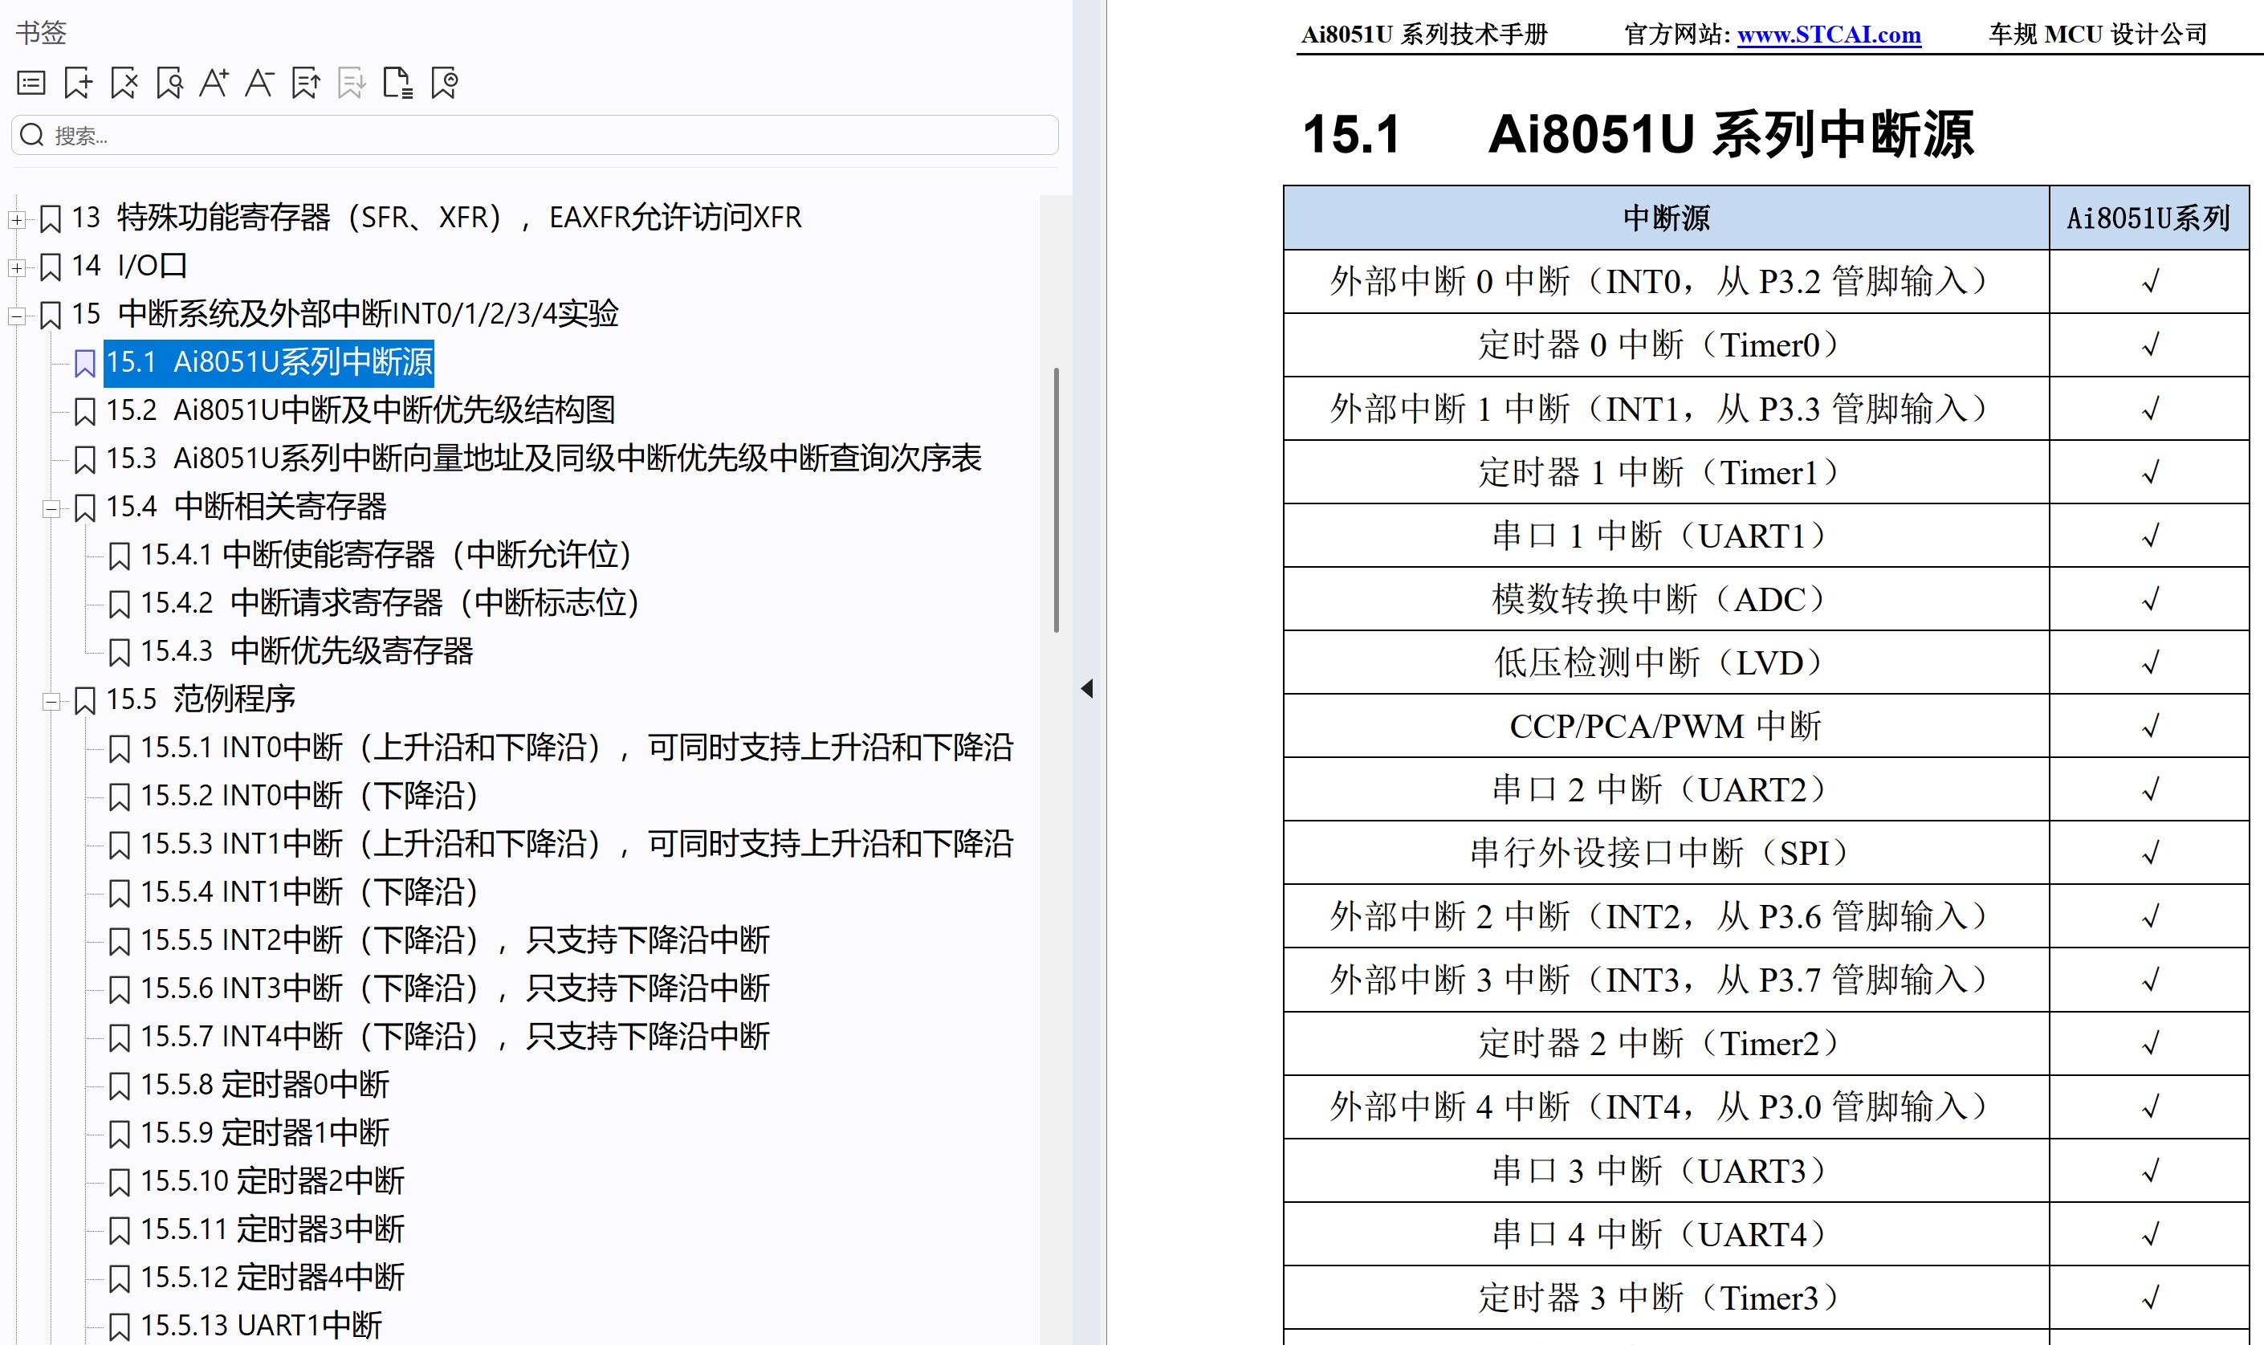
Task: Click bookmark icon beside 15.5.8 定时器0中断
Action: click(120, 1086)
